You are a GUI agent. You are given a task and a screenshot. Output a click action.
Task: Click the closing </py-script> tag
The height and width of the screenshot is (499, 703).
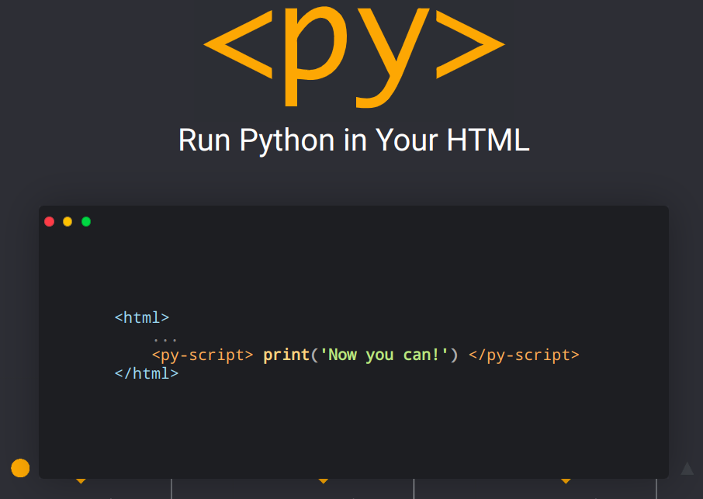[524, 355]
